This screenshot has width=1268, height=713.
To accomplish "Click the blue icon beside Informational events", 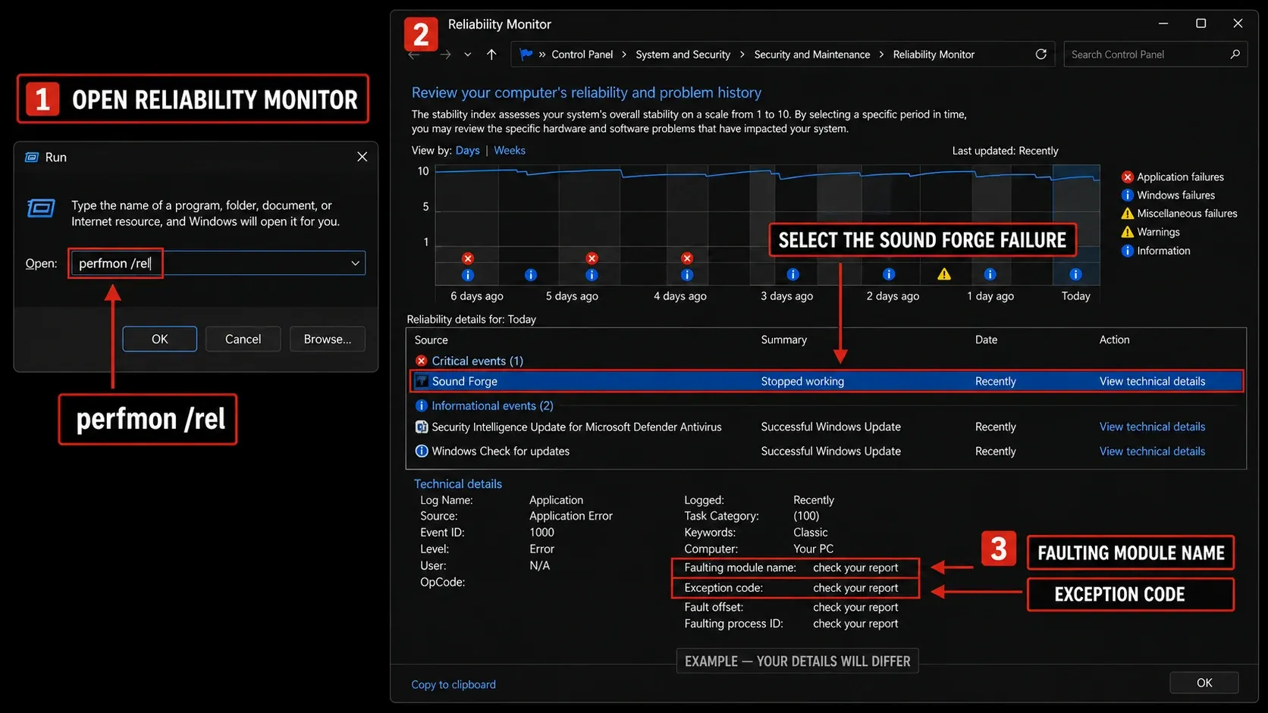I will click(422, 406).
